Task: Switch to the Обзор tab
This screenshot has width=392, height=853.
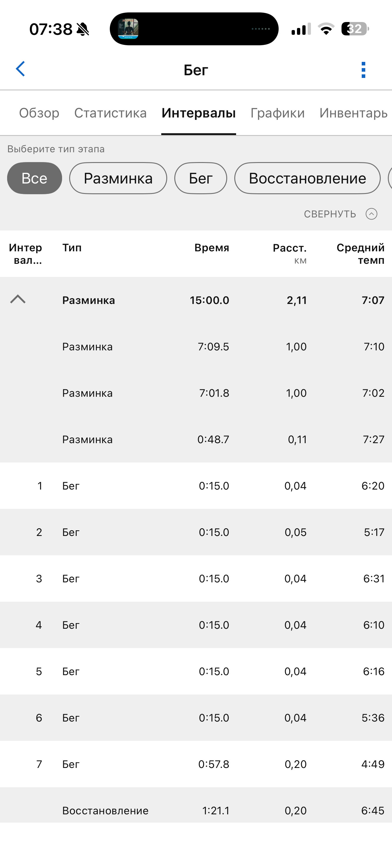Action: [39, 113]
